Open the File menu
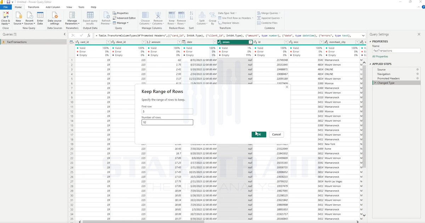Image resolution: width=425 pixels, height=223 pixels. click(x=6, y=7)
